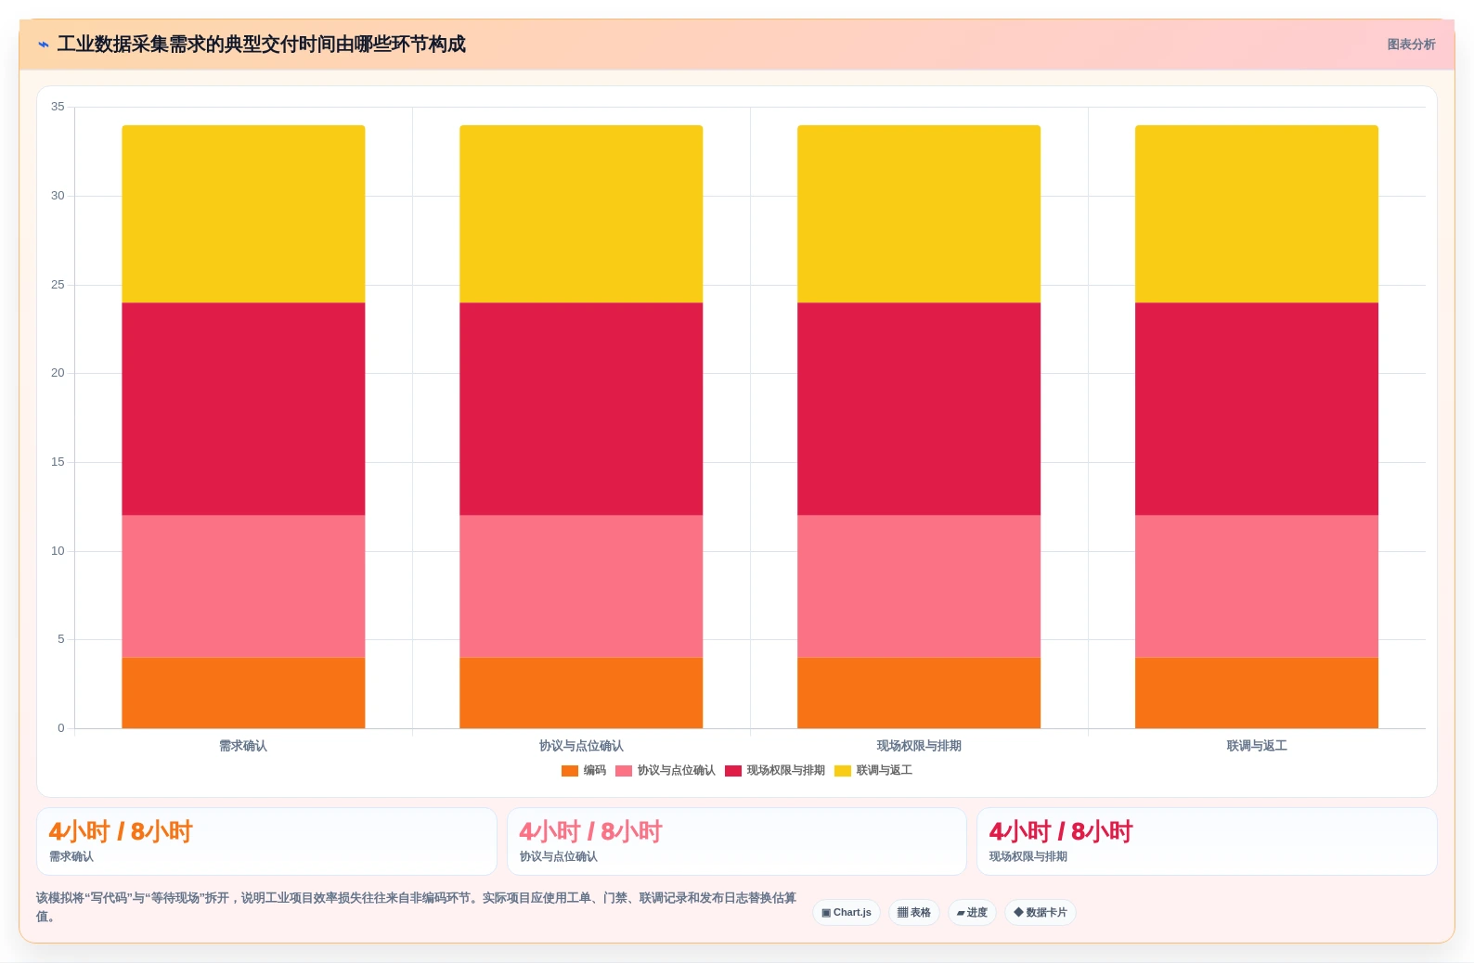Click the Chart.js tag chip
Screen dimensions: 1474x963
[x=847, y=913]
